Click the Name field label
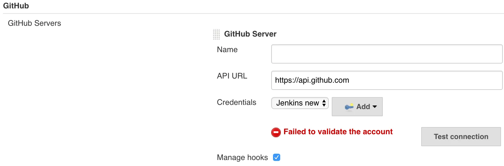This screenshot has width=504, height=166. tap(227, 49)
